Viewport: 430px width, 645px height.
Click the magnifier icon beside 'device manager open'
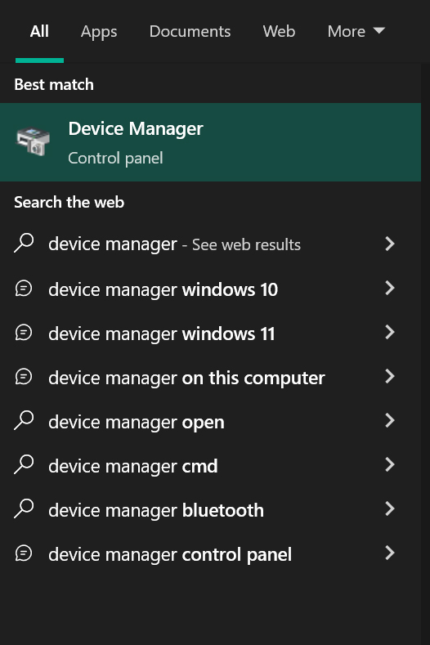point(24,420)
